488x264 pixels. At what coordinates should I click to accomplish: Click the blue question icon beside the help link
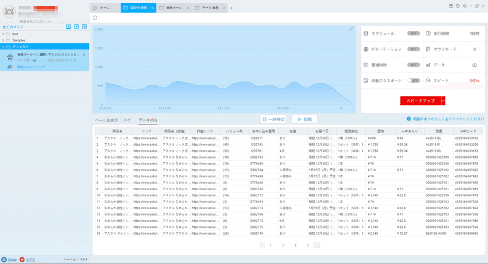click(409, 119)
